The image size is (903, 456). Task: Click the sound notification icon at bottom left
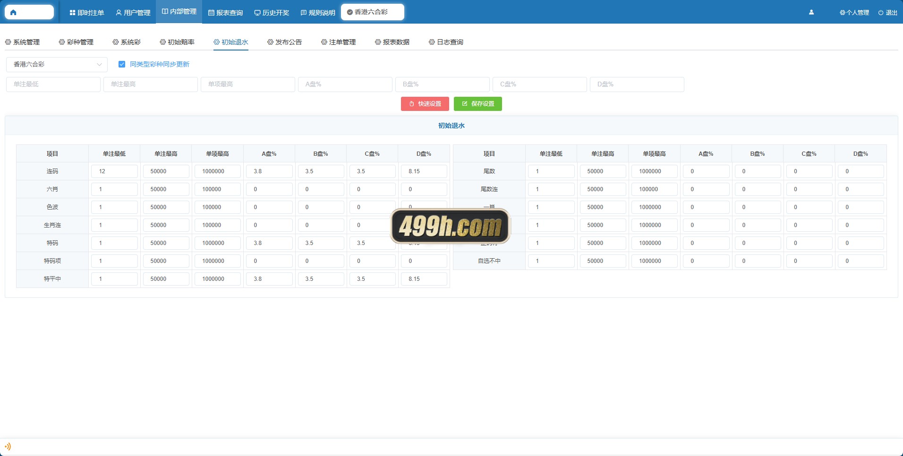tap(8, 446)
